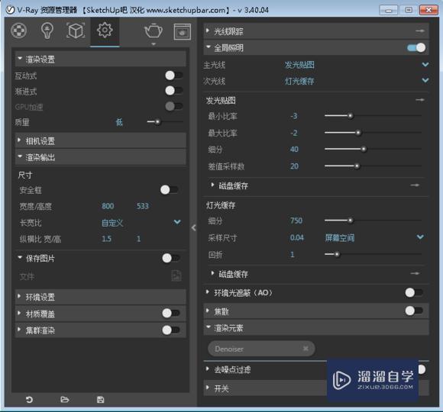Click the 光线跟踪 advanced options arrow icon
The height and width of the screenshot is (412, 443).
pos(420,31)
